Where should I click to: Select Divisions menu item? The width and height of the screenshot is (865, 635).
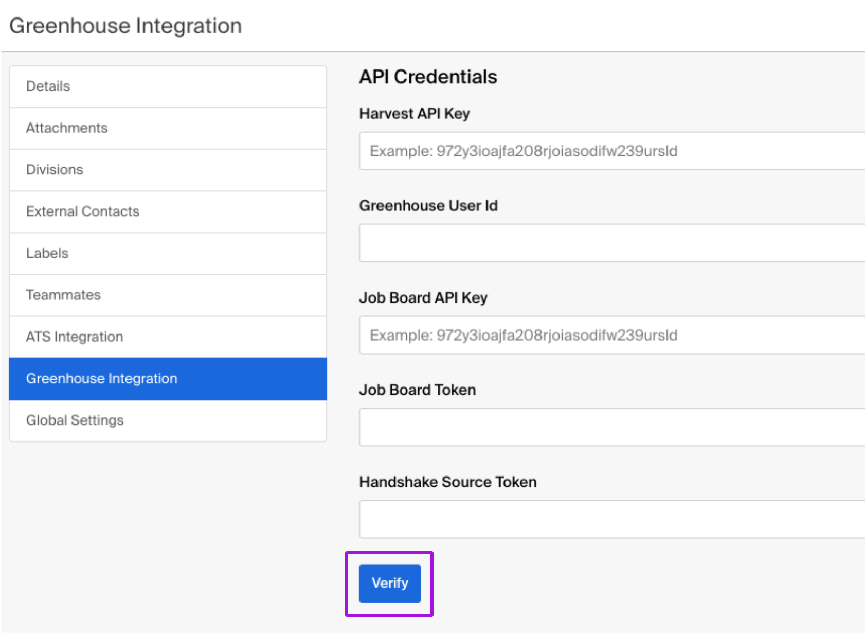pyautogui.click(x=168, y=170)
